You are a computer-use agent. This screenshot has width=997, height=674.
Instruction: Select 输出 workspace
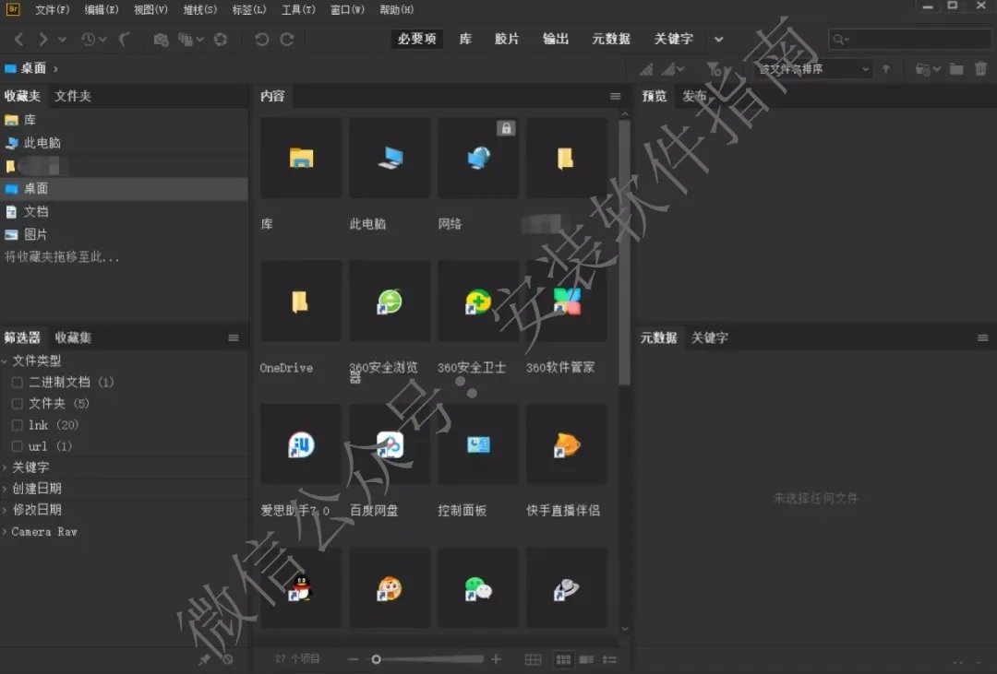click(x=555, y=39)
